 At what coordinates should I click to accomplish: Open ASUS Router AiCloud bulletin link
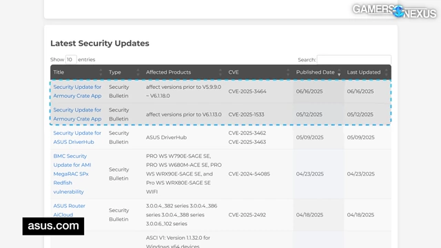[x=69, y=210]
